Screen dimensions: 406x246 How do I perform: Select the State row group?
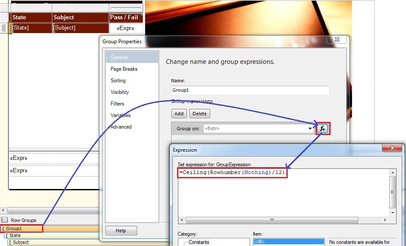point(52,235)
